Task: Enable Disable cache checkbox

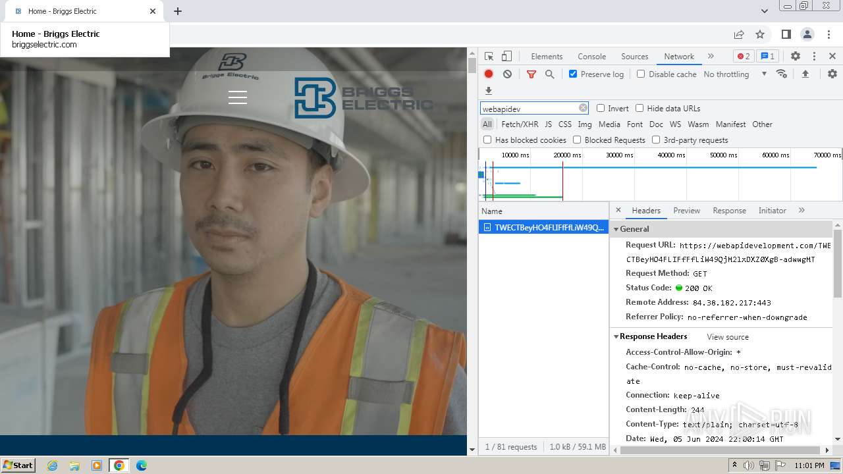Action: coord(641,74)
